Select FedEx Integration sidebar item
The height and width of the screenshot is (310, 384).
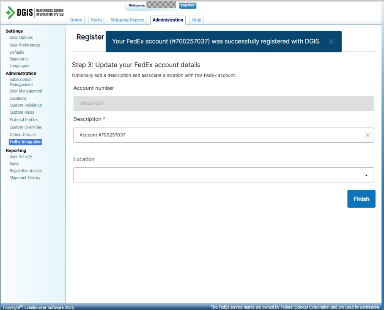point(25,142)
